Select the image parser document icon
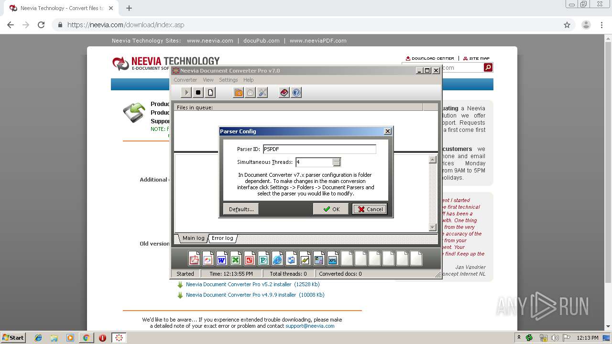This screenshot has height=344, width=612. pyautogui.click(x=208, y=258)
